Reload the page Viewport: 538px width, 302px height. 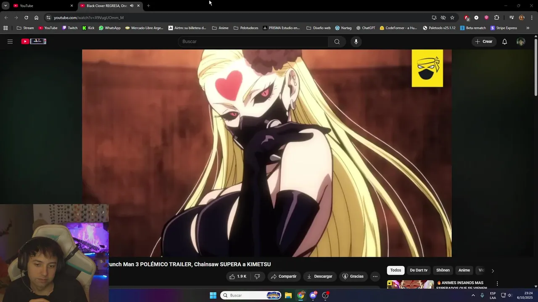[26, 18]
